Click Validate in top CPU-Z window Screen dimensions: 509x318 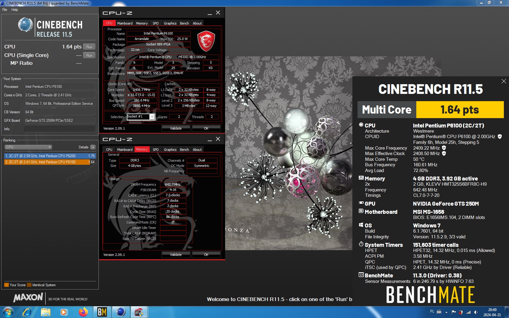(176, 128)
